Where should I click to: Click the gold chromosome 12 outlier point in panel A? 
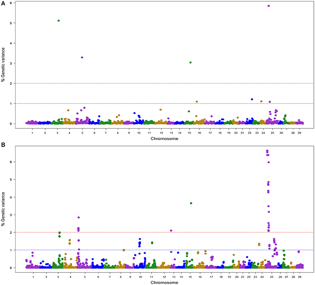tap(160, 110)
